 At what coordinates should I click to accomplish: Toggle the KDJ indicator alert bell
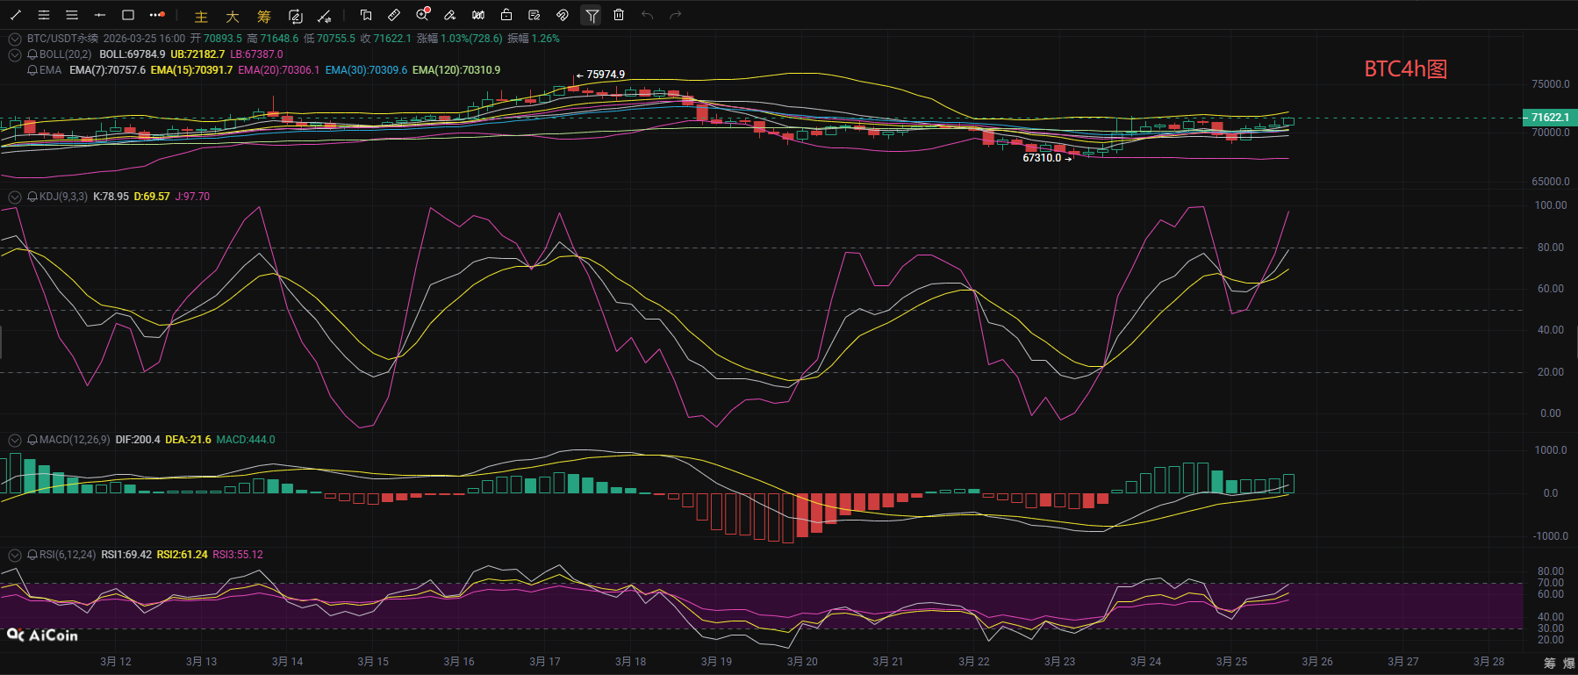click(32, 197)
